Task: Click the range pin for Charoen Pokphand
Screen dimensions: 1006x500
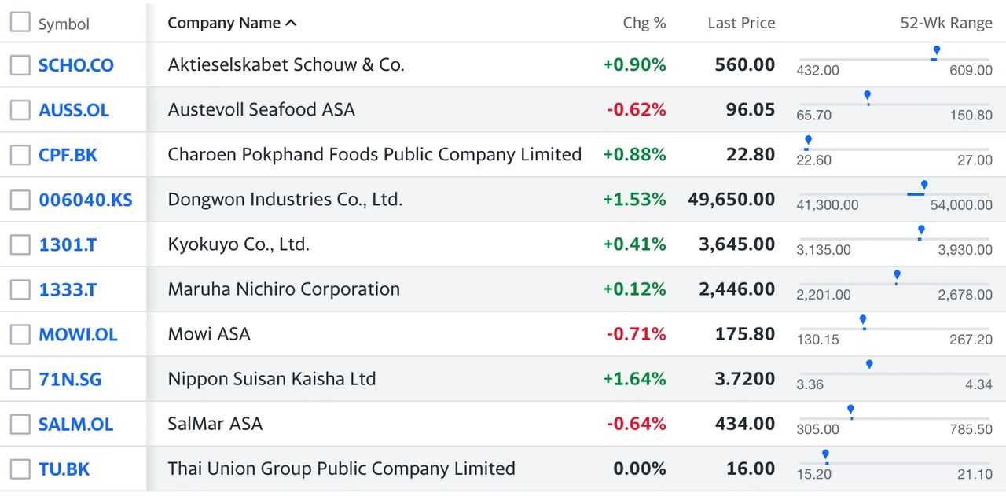Action: pyautogui.click(x=808, y=141)
